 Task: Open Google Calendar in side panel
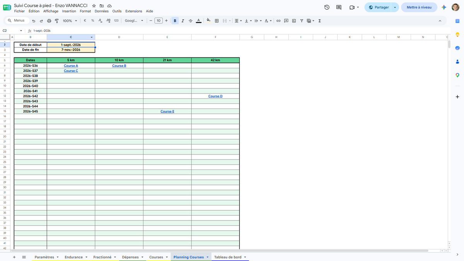(x=457, y=20)
